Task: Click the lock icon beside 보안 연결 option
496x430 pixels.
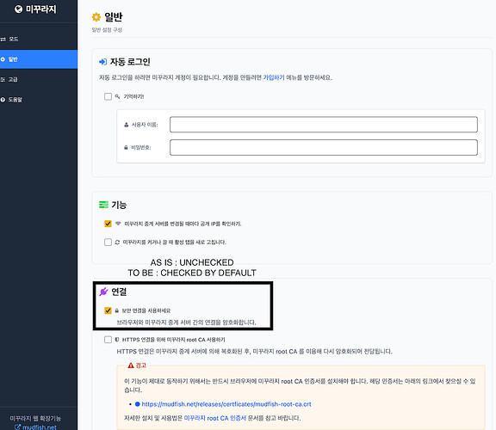Action: click(117, 310)
